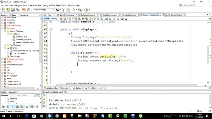Viewport: 212px width, 119px height.
Task: Click the Profile Project clock icon
Action: [86, 10]
